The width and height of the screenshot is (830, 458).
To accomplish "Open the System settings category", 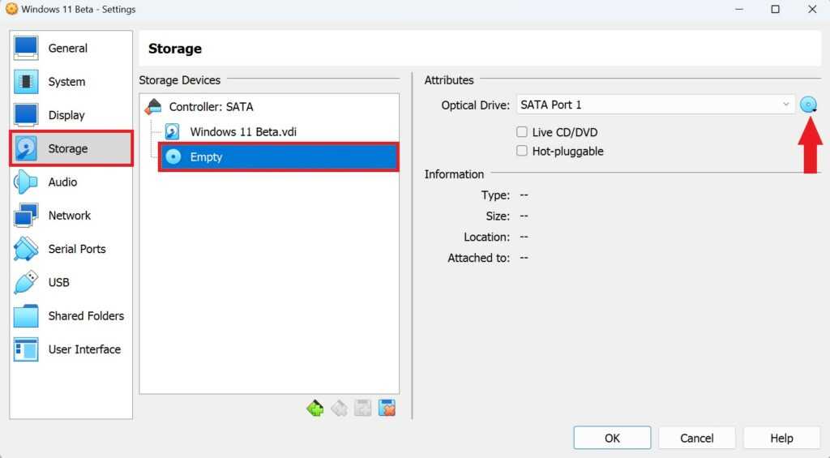I will 66,82.
